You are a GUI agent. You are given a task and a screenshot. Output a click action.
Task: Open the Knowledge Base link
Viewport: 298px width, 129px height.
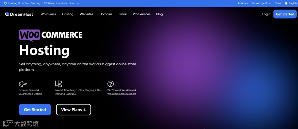pyautogui.click(x=261, y=3)
